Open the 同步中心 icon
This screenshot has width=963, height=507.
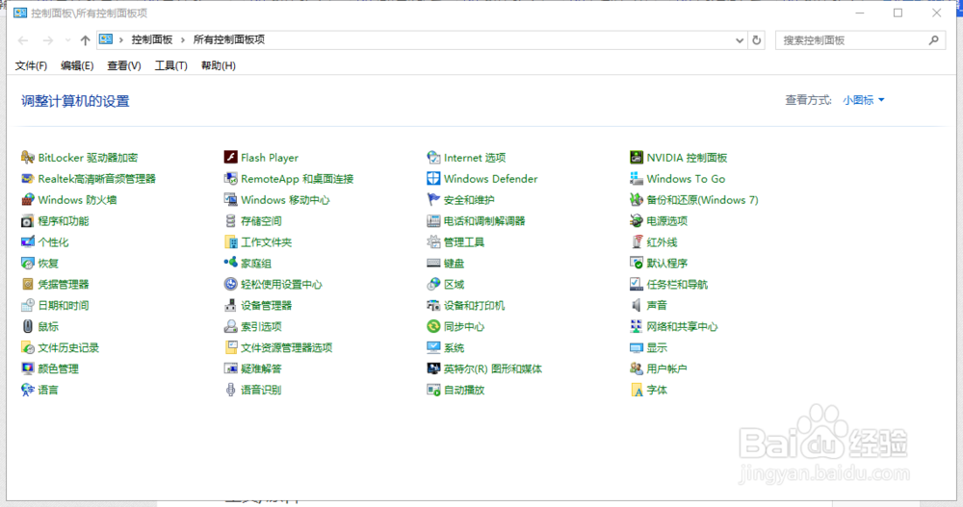(433, 326)
